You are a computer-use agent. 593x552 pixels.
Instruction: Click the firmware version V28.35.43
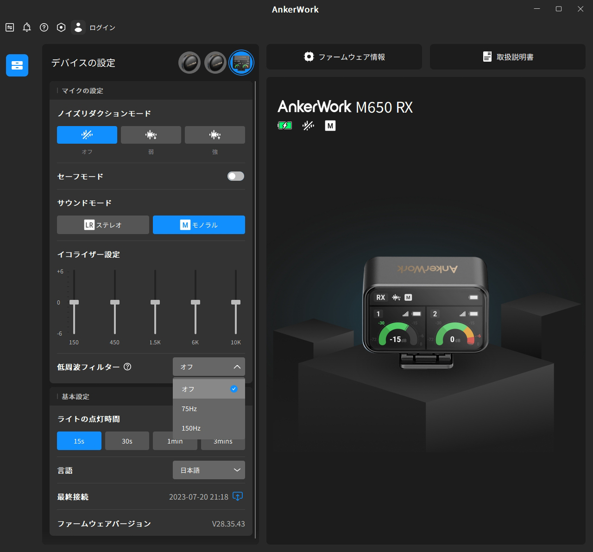tap(228, 524)
